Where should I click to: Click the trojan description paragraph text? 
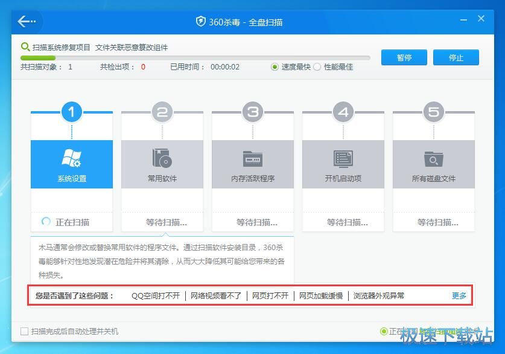[x=161, y=261]
